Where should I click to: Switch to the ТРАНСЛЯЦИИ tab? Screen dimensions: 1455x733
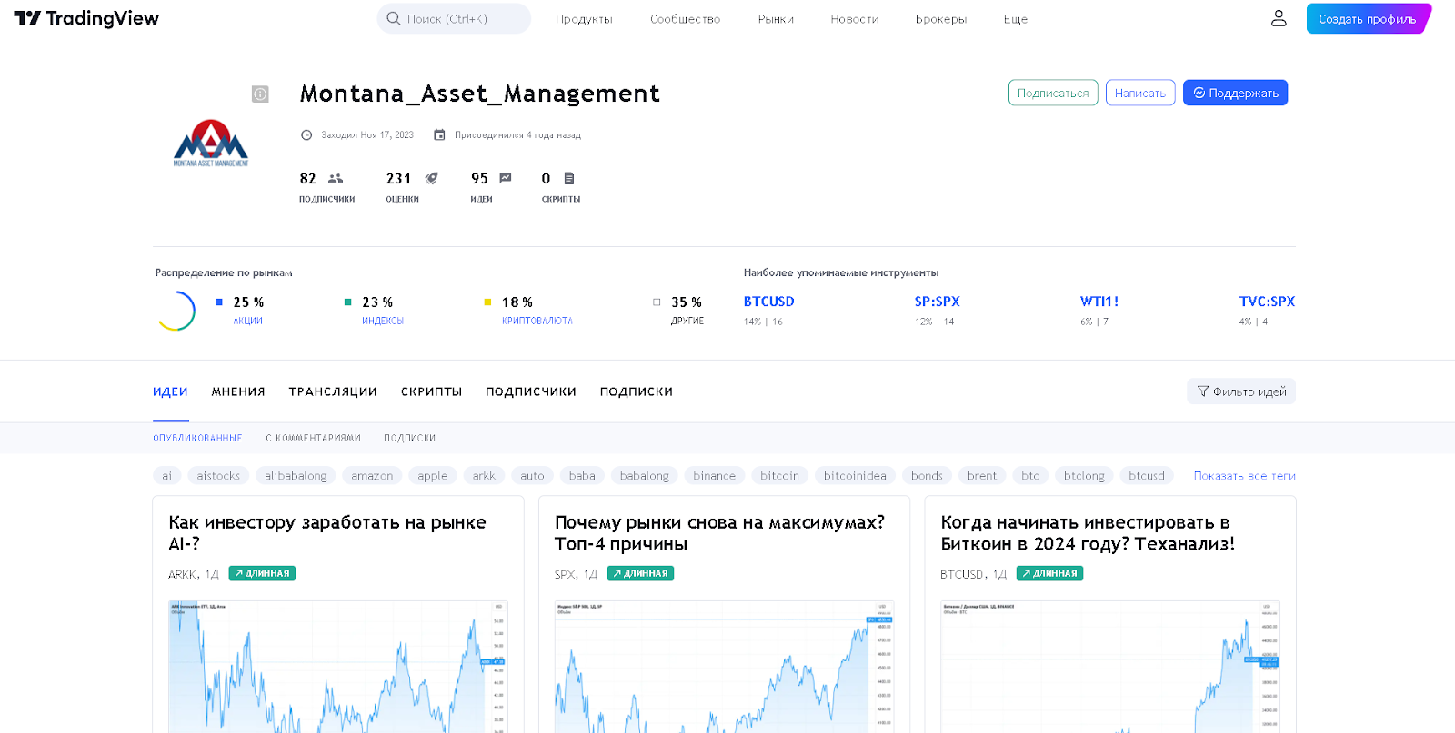(x=333, y=391)
